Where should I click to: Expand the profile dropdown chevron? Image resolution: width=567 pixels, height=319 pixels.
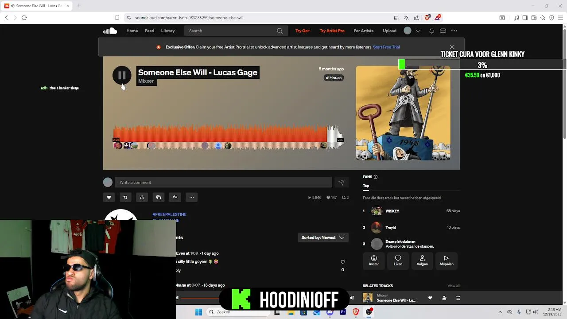(x=418, y=31)
